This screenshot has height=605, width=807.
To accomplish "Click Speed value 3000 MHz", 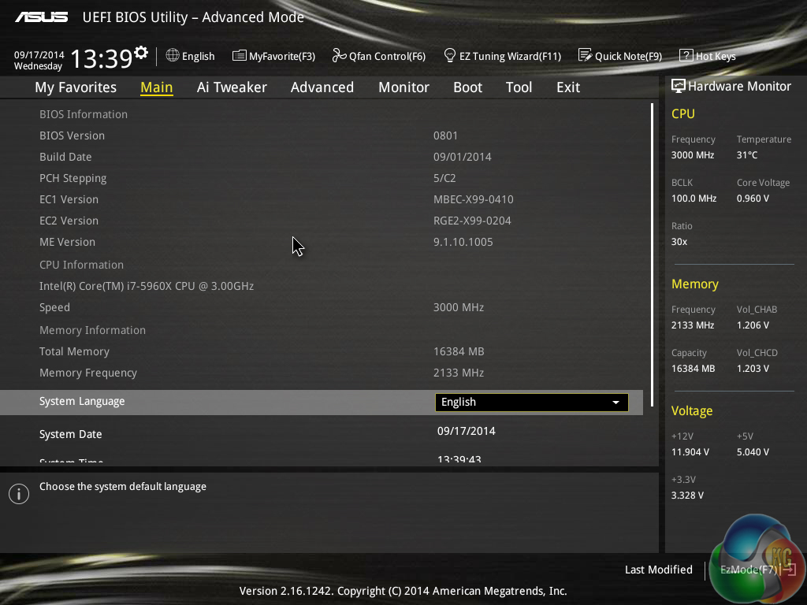I will (458, 307).
